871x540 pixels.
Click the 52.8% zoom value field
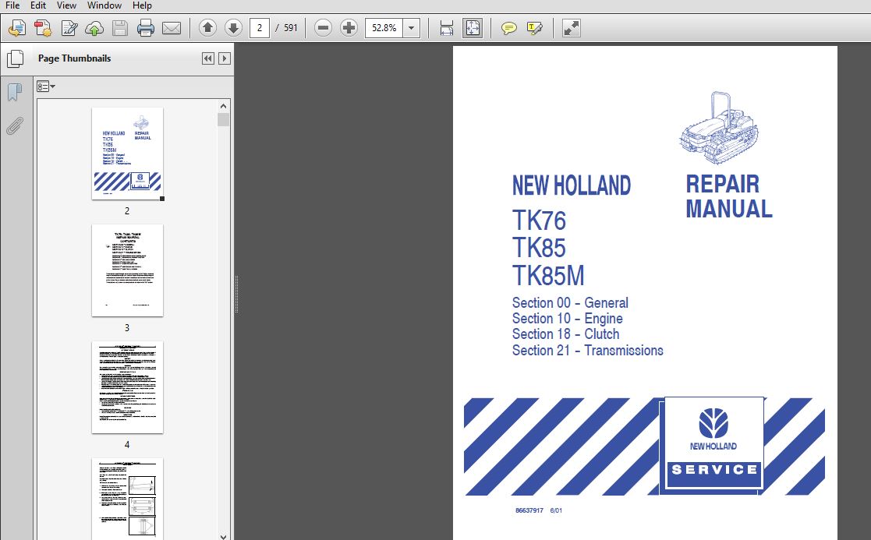coord(384,28)
